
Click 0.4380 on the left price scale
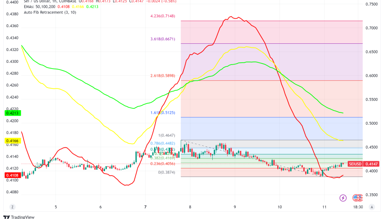(x=12, y=14)
